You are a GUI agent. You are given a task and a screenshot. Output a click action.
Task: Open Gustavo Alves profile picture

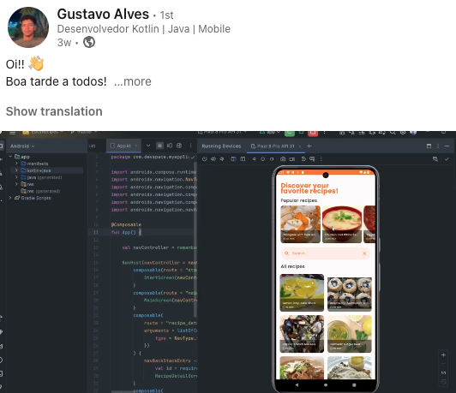point(28,27)
